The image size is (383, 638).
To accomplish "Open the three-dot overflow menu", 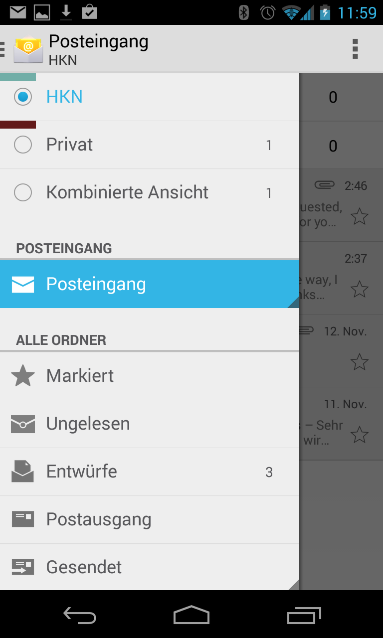I will click(x=355, y=49).
